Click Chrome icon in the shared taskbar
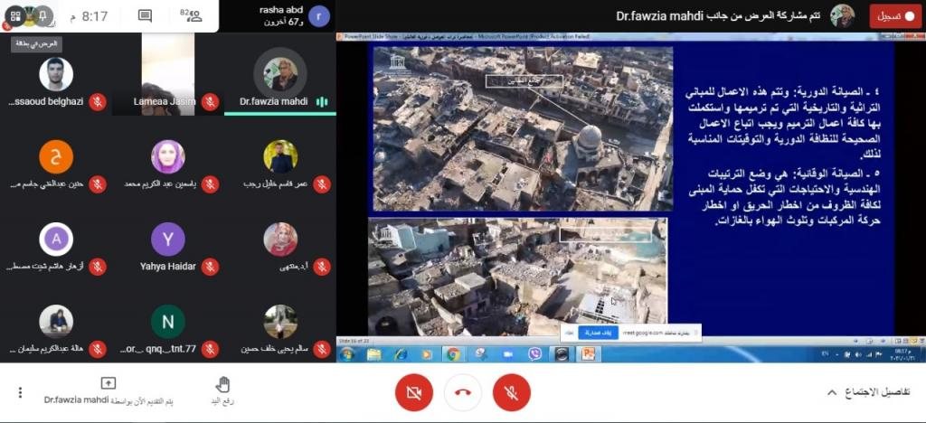Screen dimensions: 926x423 (x=453, y=353)
